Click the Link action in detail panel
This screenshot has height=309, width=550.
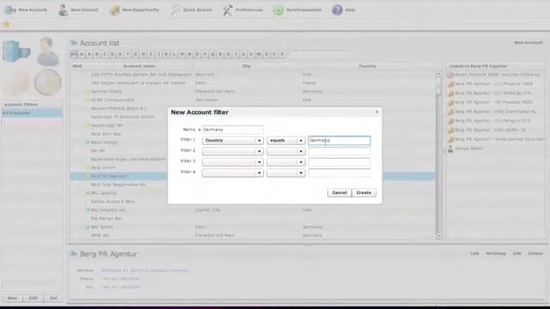(474, 253)
